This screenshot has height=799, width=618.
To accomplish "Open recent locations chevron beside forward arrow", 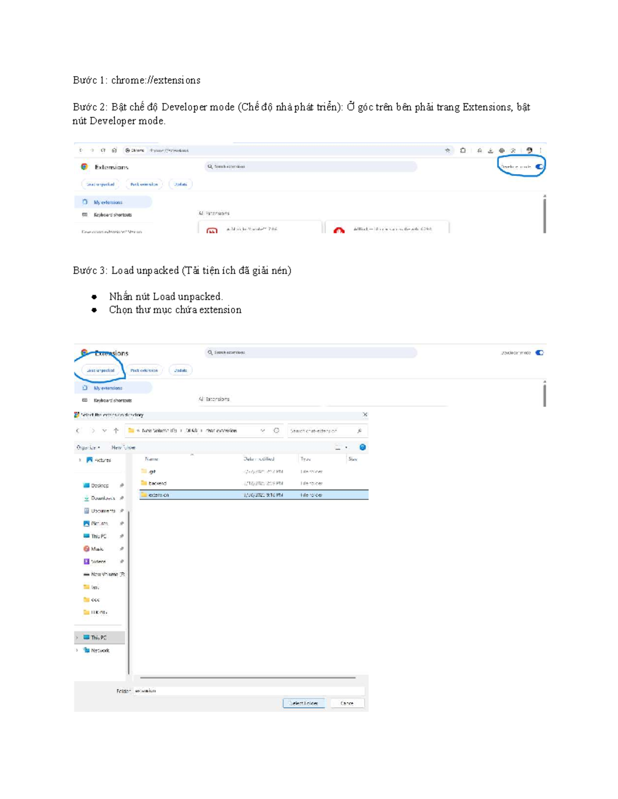I will coord(105,431).
